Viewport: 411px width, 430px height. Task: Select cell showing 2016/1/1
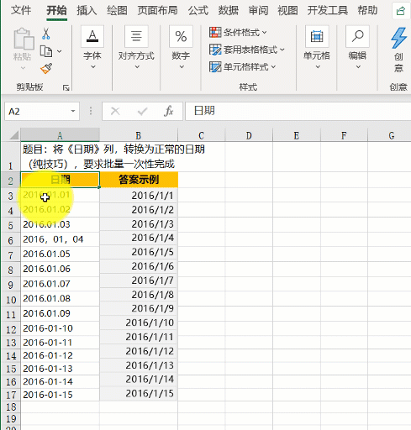click(x=139, y=196)
